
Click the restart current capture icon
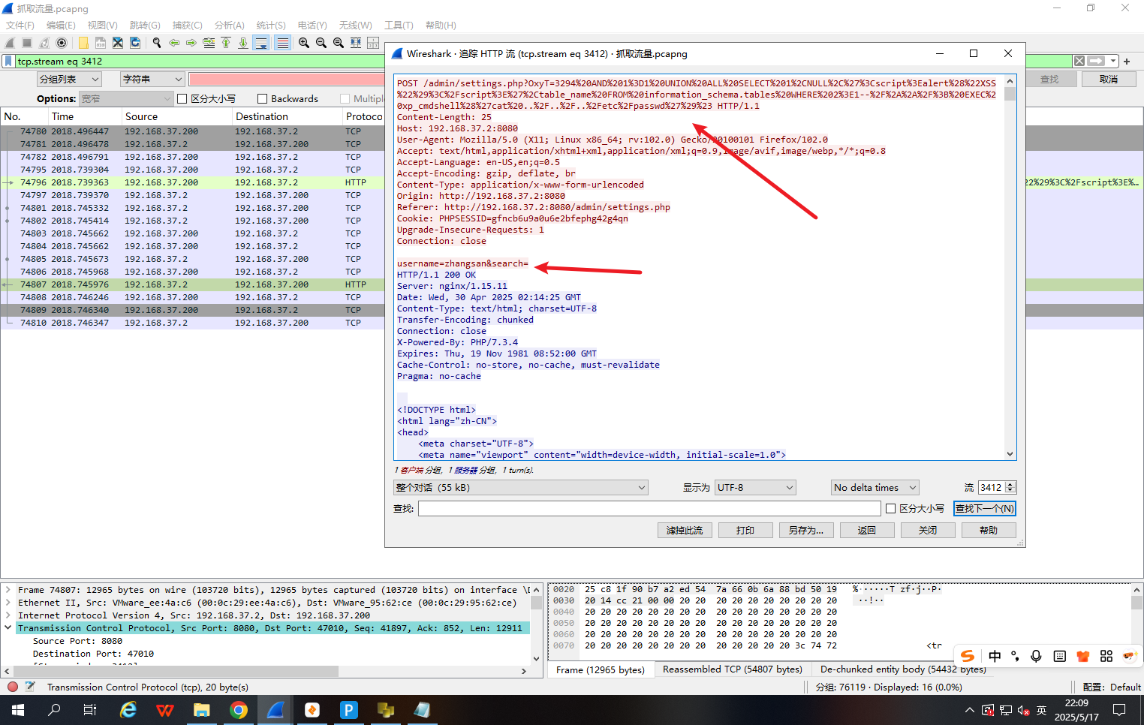pos(44,43)
